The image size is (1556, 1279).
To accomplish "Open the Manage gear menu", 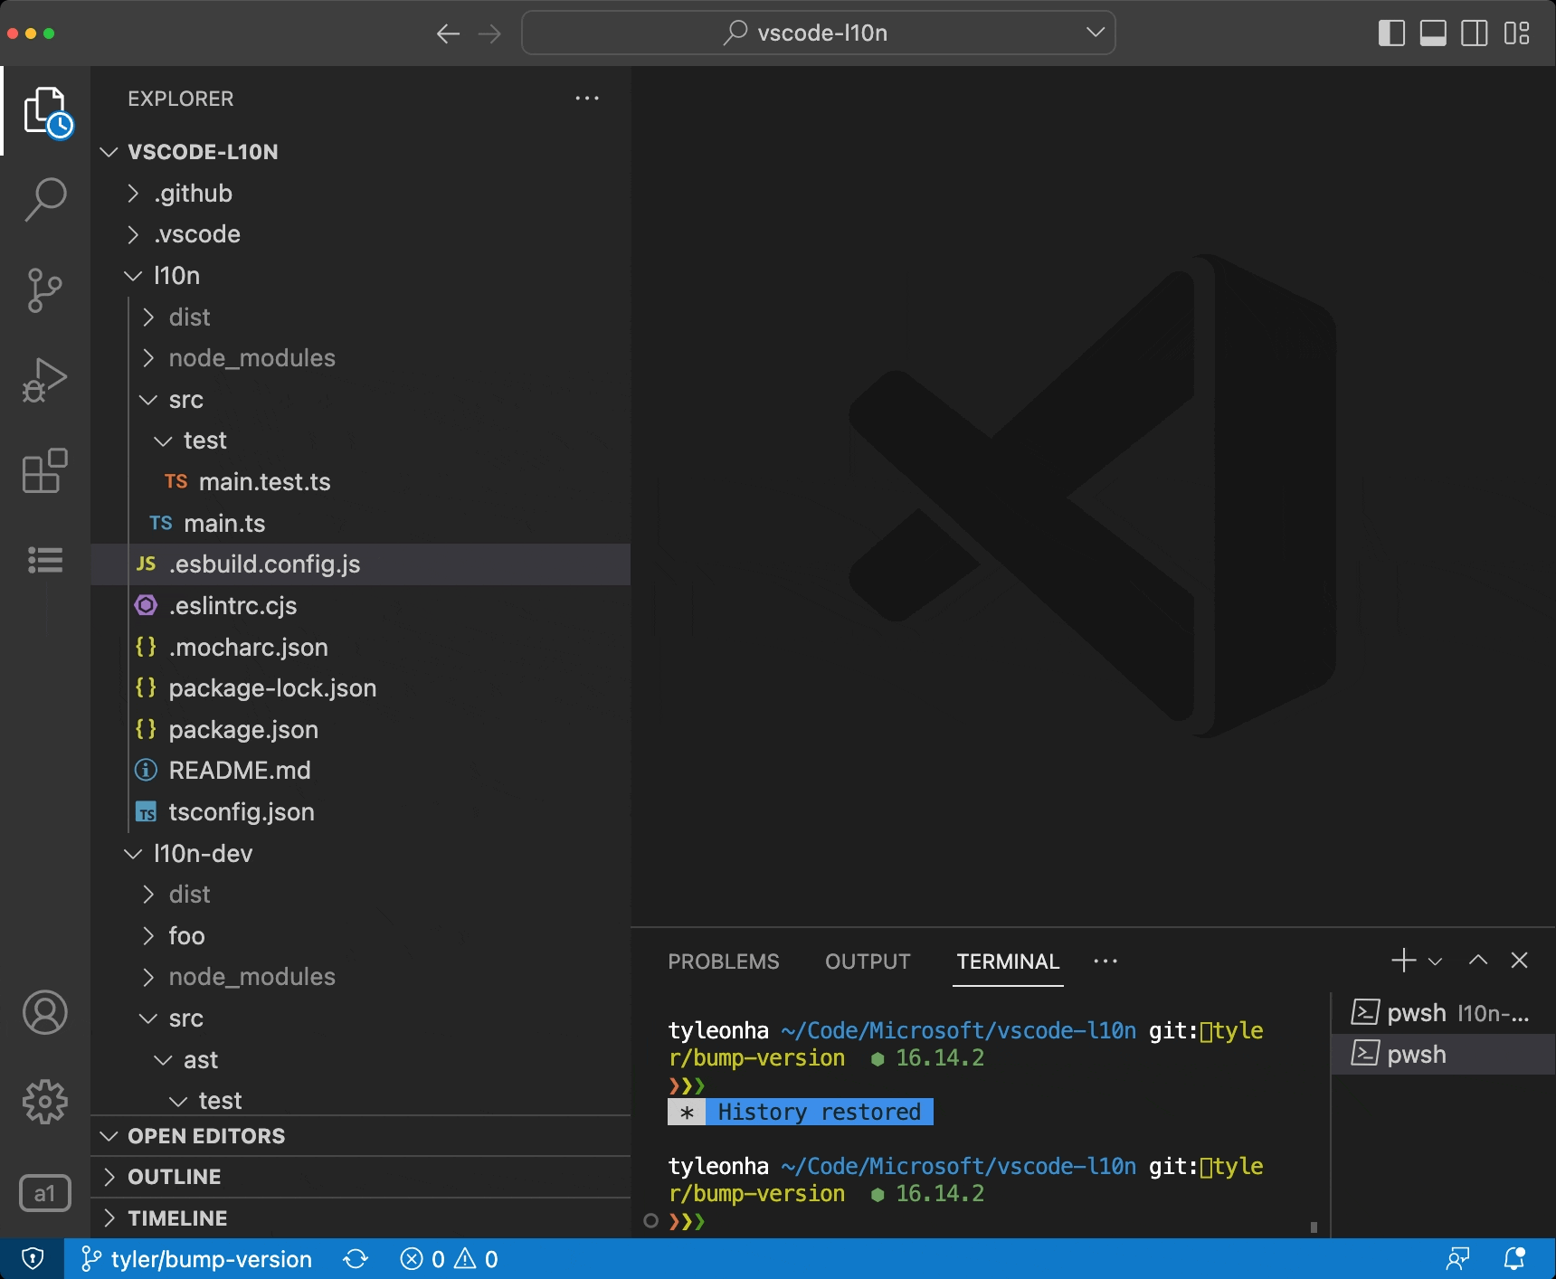I will click(45, 1102).
